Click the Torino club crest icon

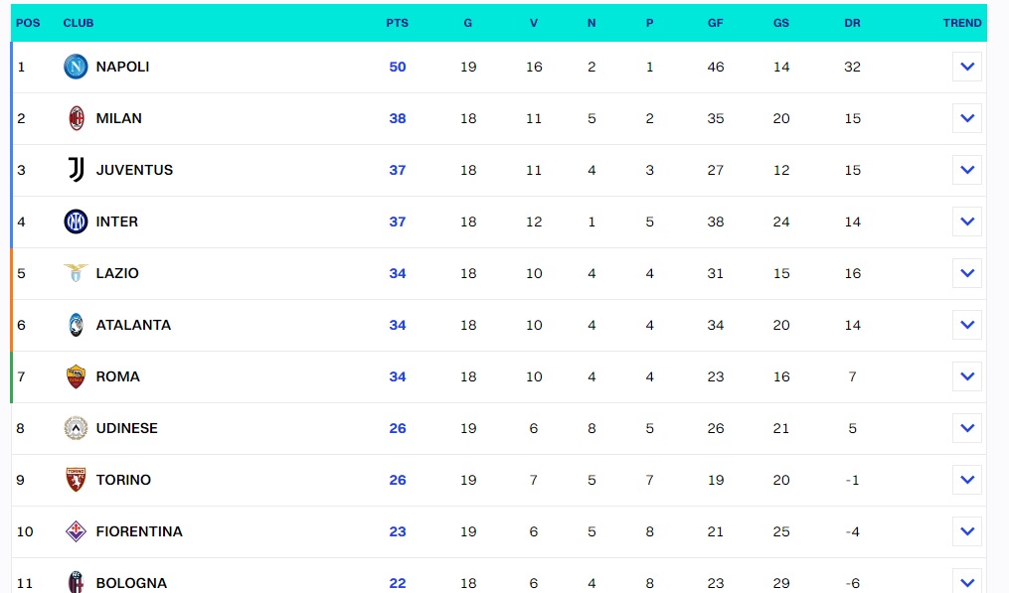pos(76,480)
